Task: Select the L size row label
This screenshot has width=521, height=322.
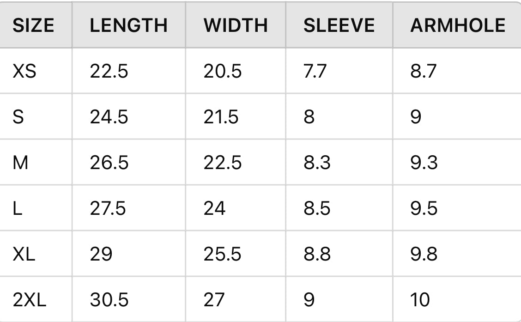Action: [18, 208]
